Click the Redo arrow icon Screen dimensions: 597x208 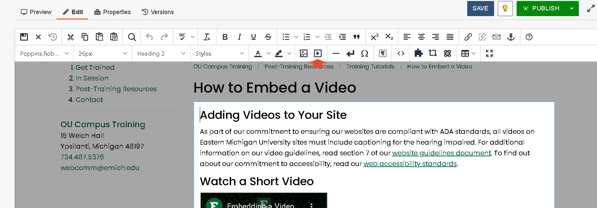click(164, 37)
